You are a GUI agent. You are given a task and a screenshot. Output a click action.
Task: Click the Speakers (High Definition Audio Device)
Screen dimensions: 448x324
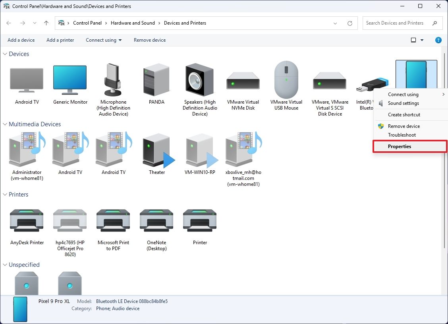(199, 79)
